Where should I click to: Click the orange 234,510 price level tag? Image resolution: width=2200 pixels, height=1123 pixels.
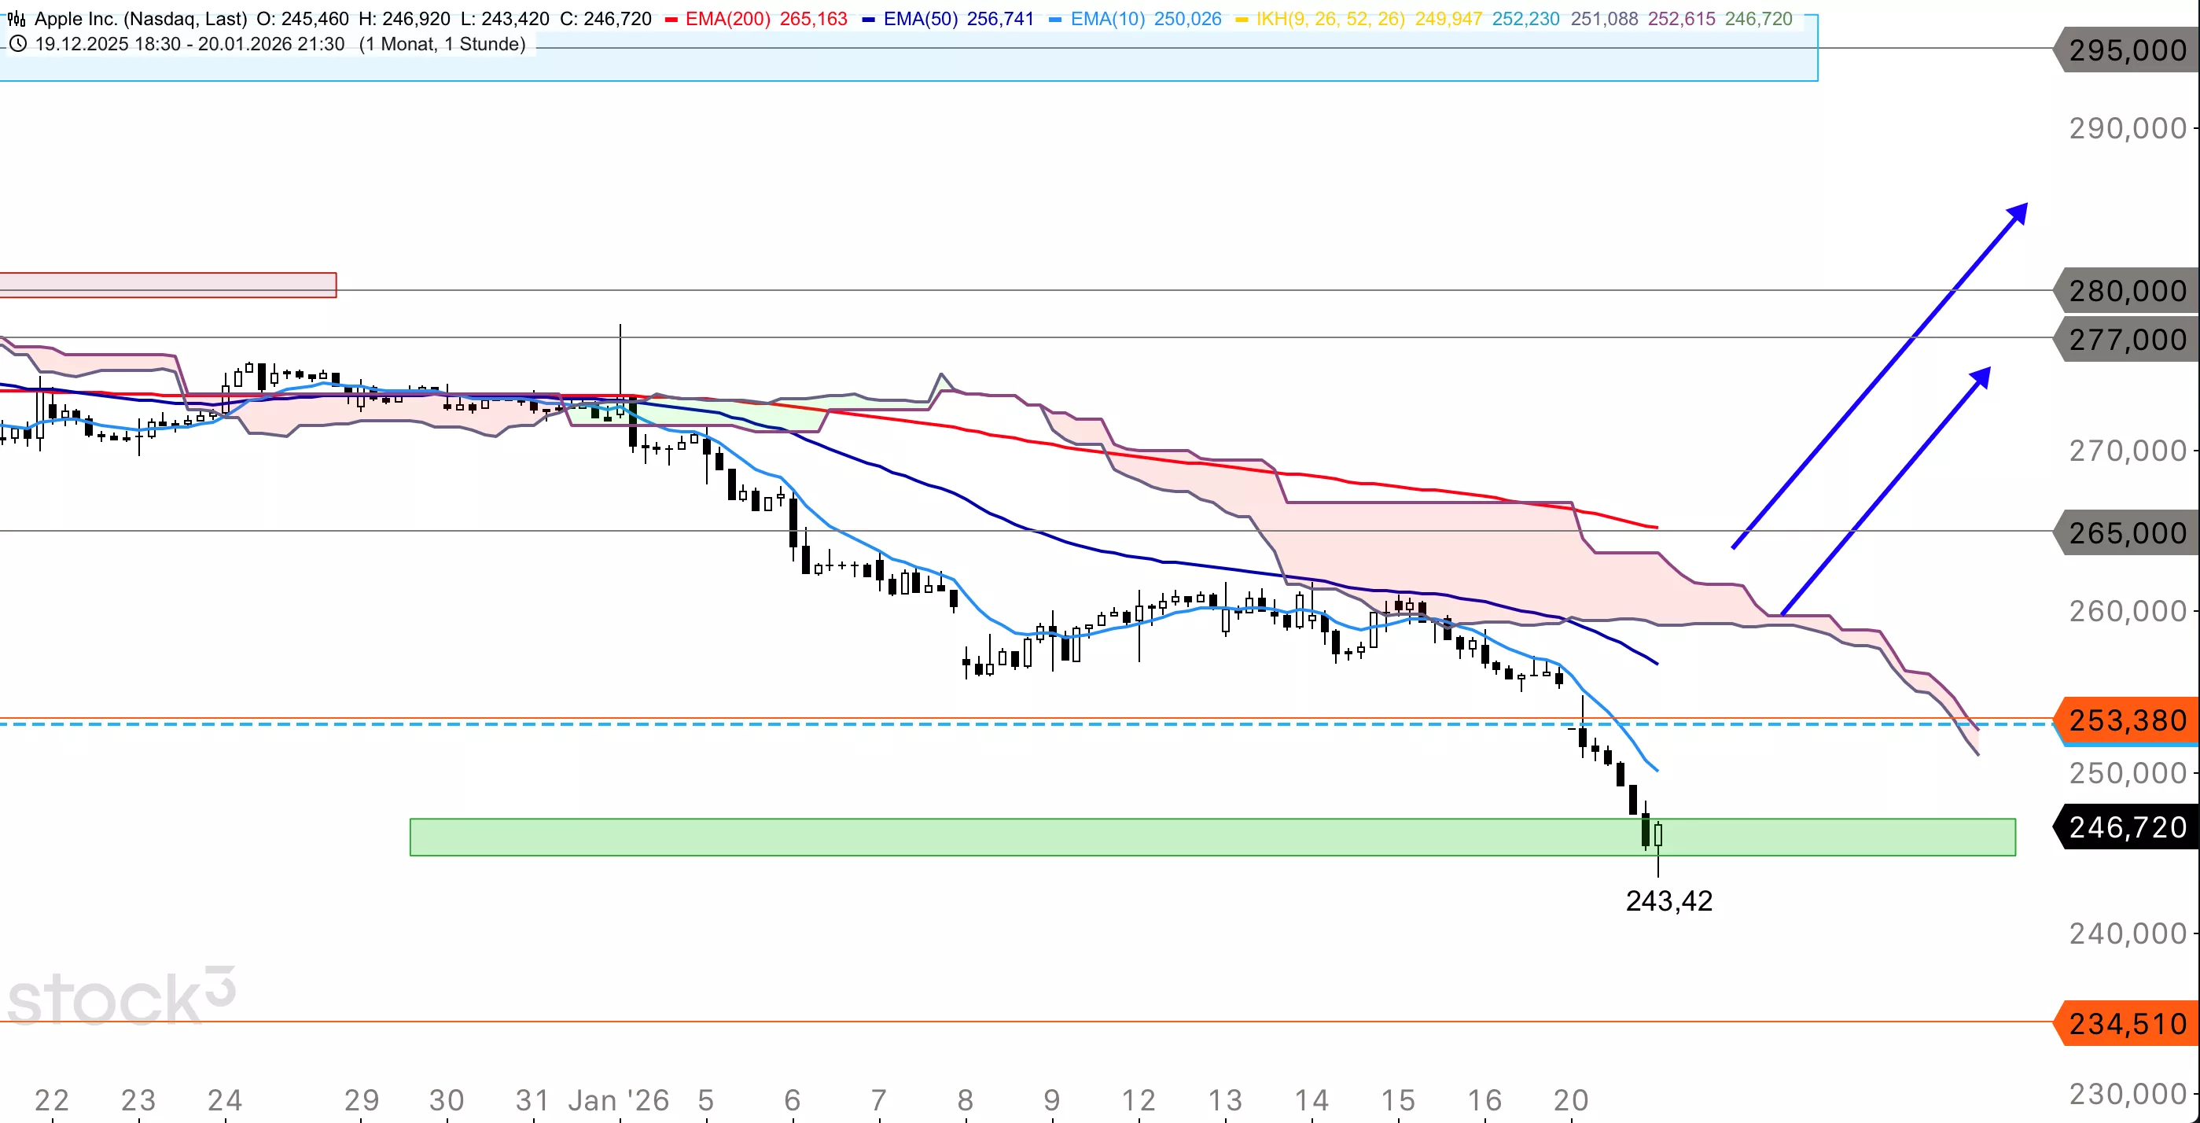[x=2127, y=1024]
